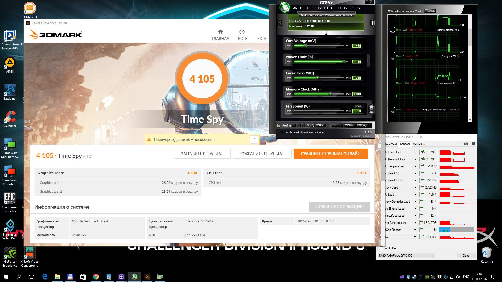Open the GPU-Z Graphics Card tab
This screenshot has height=282, width=502.
391,144
